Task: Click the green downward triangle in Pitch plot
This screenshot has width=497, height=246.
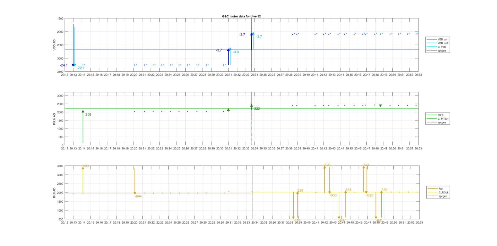Action: tap(381, 106)
